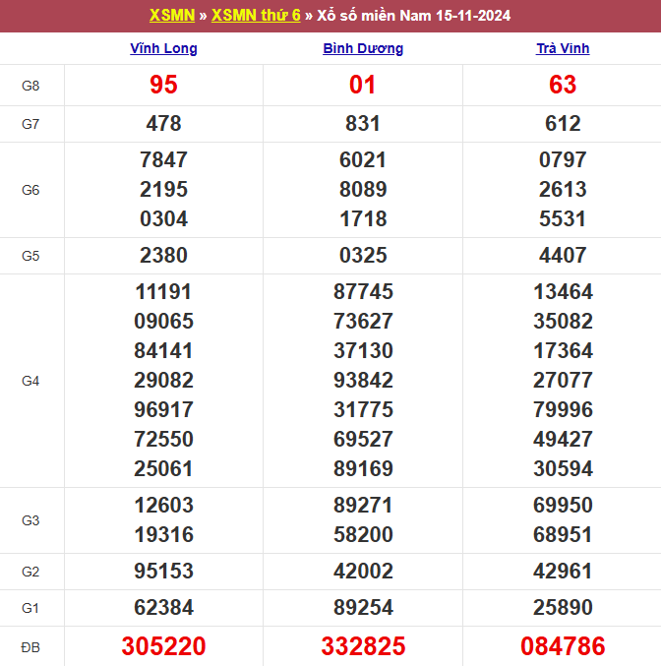Click G6 result 0797

pyautogui.click(x=563, y=160)
